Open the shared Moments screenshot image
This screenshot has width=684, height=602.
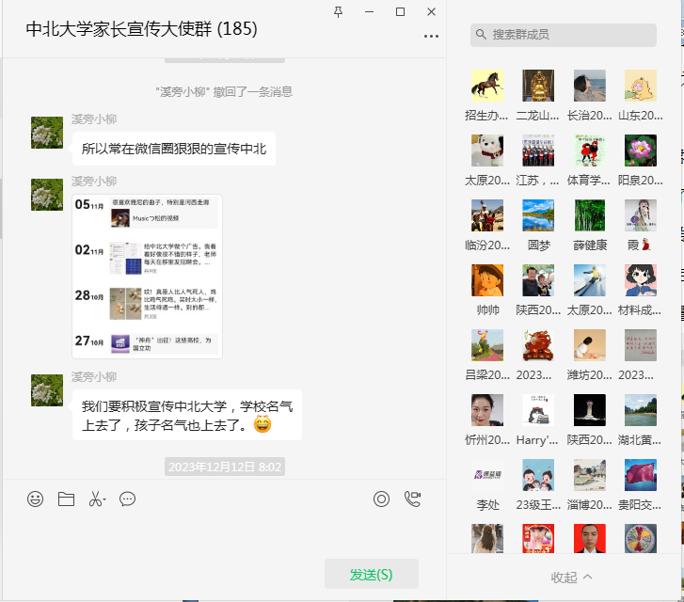coord(147,276)
